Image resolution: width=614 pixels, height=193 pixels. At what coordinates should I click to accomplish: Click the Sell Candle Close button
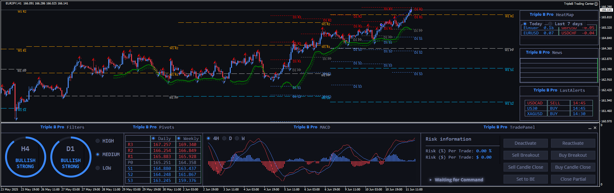coord(525,167)
